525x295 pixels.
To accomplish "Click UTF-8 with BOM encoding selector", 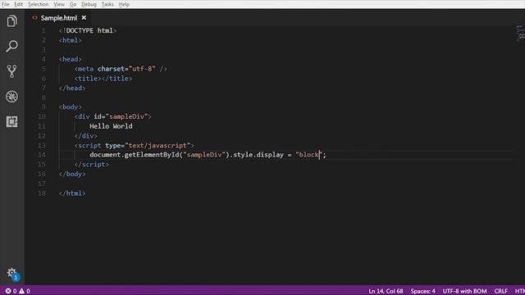I will [x=465, y=291].
